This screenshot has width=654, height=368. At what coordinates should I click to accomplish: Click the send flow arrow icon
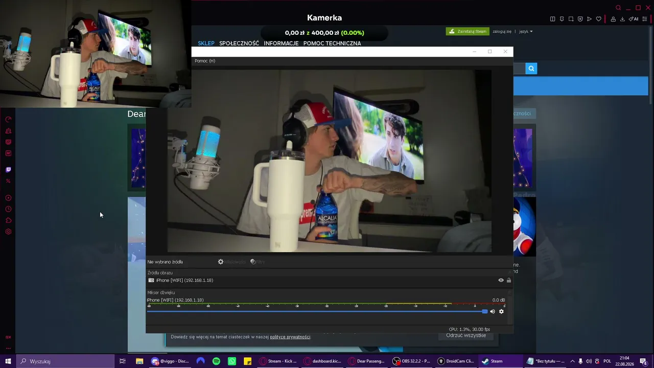(x=589, y=19)
